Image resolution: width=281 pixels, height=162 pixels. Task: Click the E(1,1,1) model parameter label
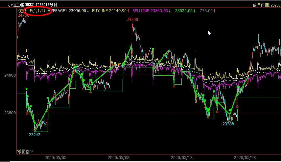pyautogui.click(x=37, y=11)
